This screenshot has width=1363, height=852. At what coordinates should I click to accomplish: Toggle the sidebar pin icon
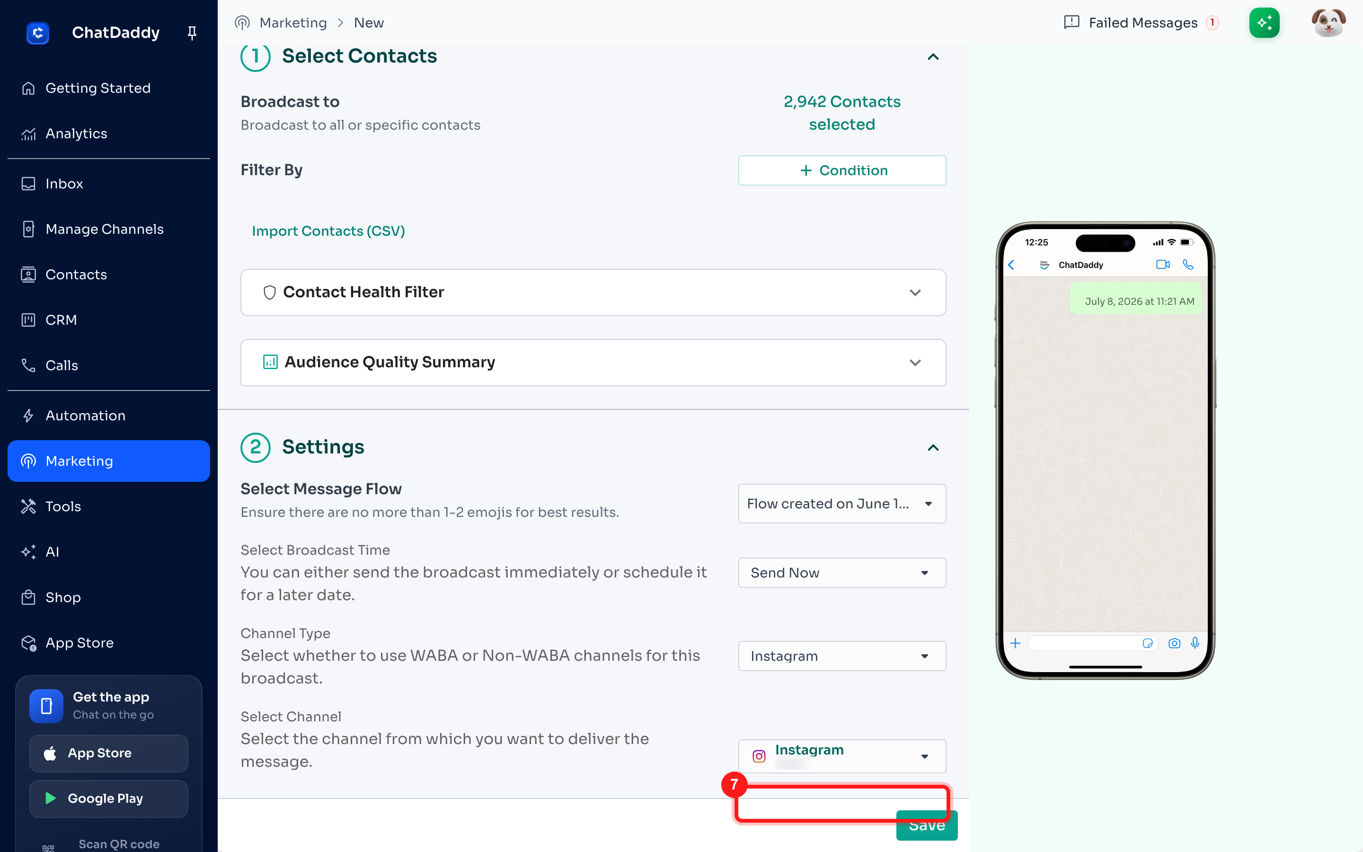[x=192, y=33]
